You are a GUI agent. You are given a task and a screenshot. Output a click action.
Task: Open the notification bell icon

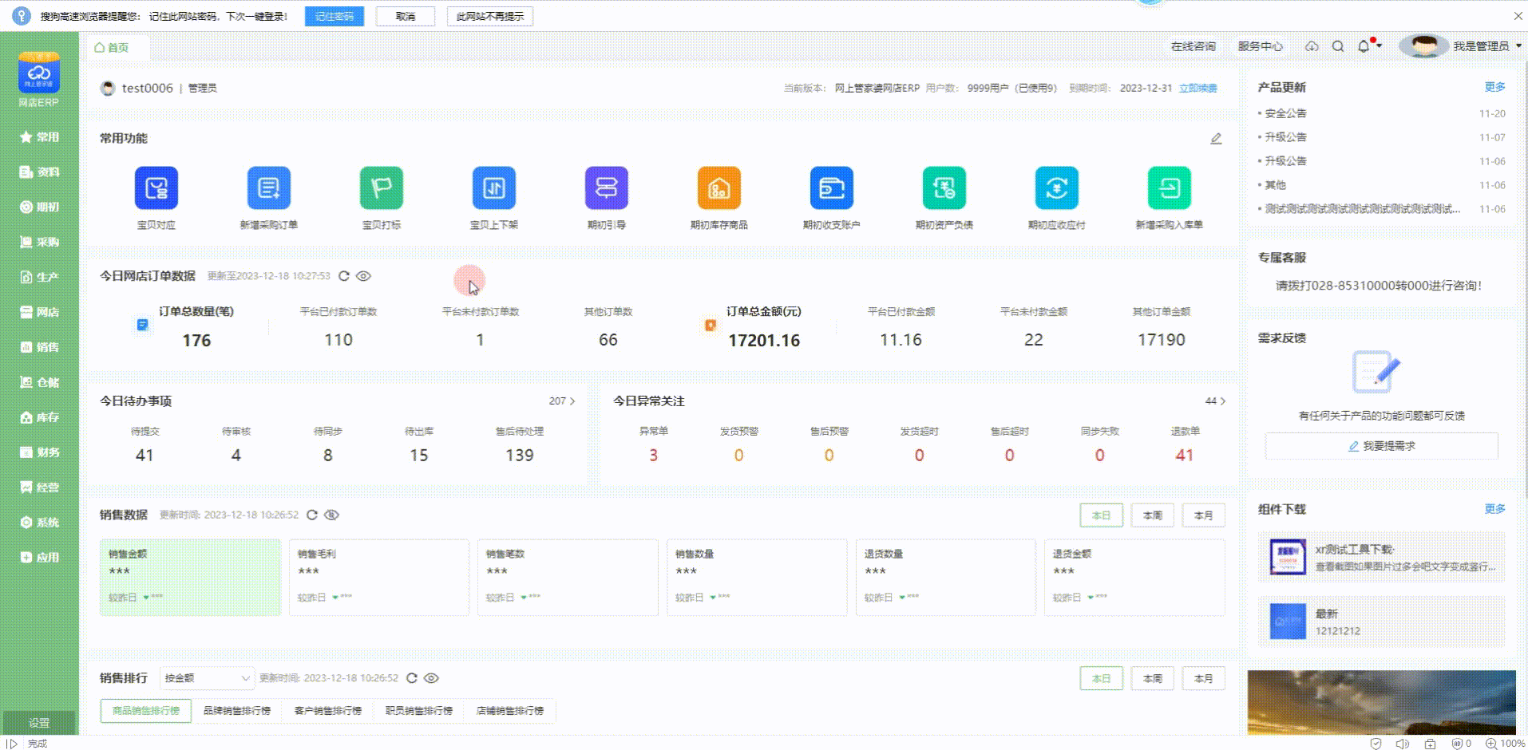coord(1364,46)
